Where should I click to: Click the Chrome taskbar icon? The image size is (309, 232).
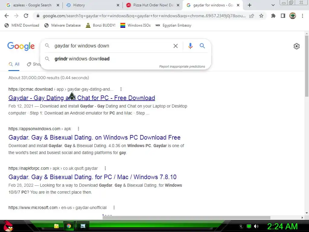pyautogui.click(x=69, y=226)
